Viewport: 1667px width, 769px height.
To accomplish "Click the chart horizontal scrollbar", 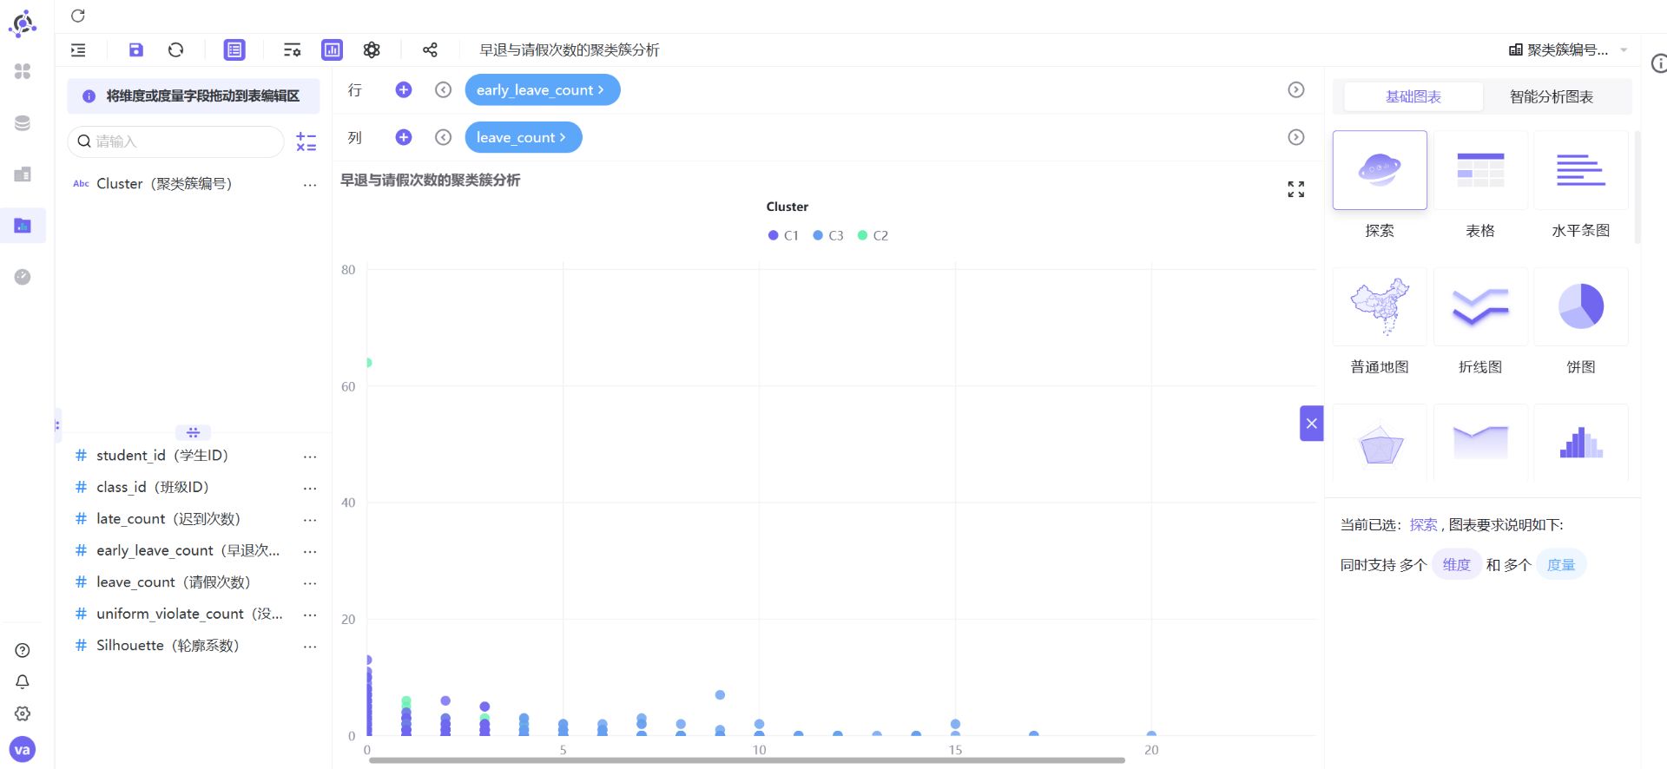I will tap(747, 760).
